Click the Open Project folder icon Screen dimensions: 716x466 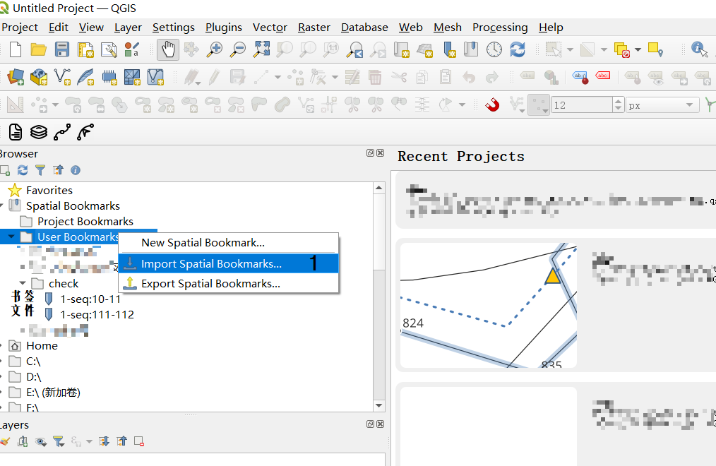pyautogui.click(x=38, y=49)
